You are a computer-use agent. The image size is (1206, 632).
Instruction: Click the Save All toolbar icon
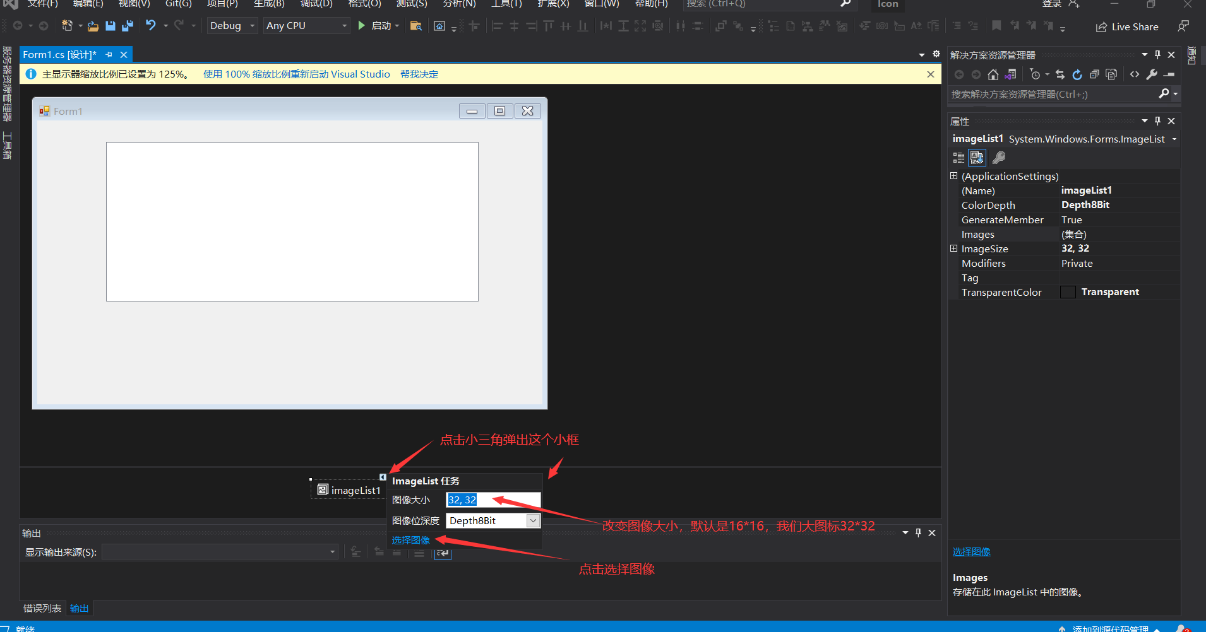128,26
